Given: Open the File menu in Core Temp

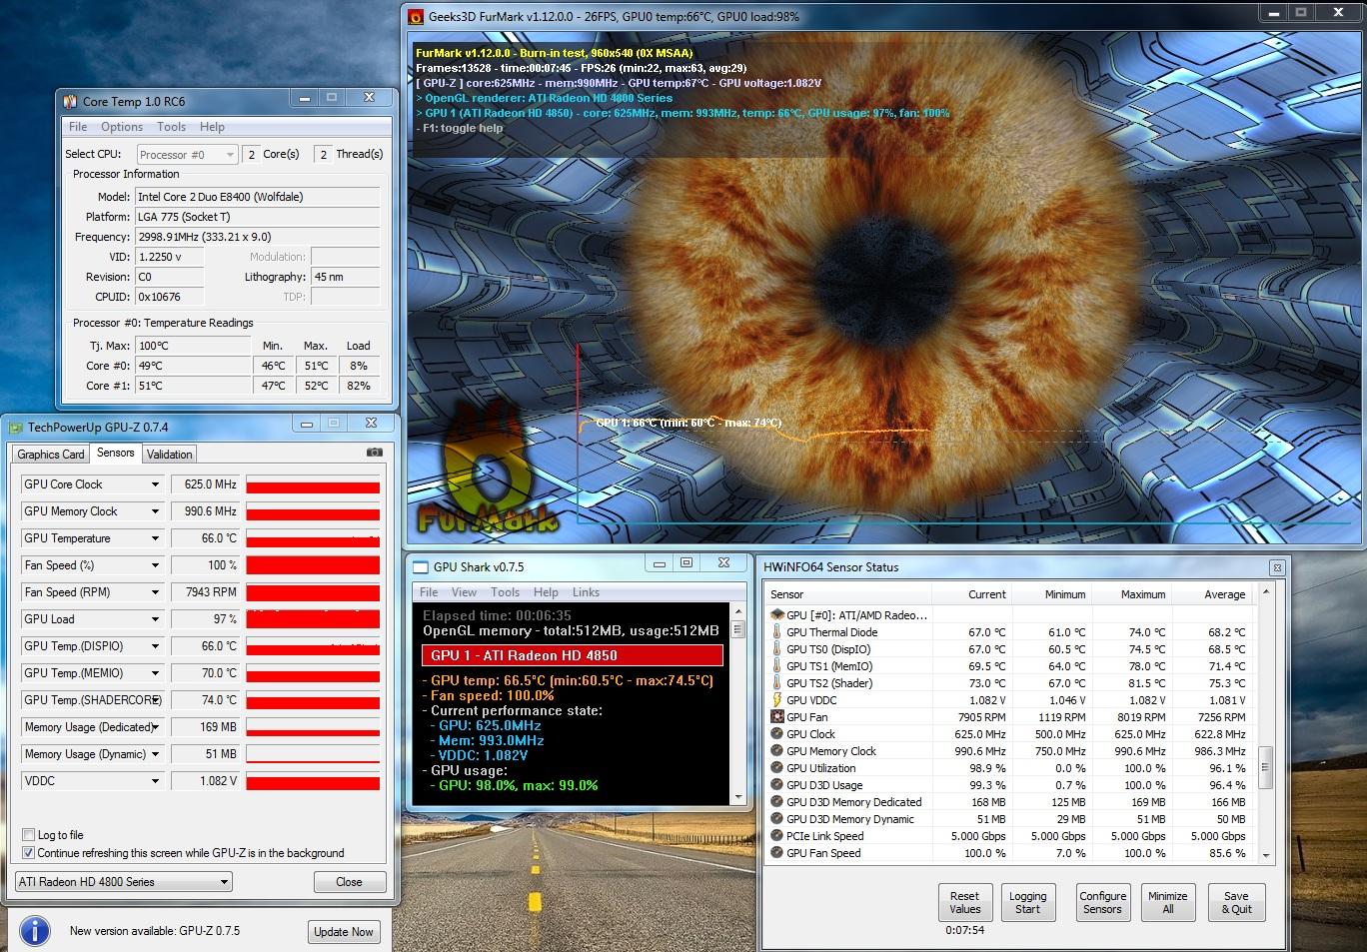Looking at the screenshot, I should (x=78, y=127).
